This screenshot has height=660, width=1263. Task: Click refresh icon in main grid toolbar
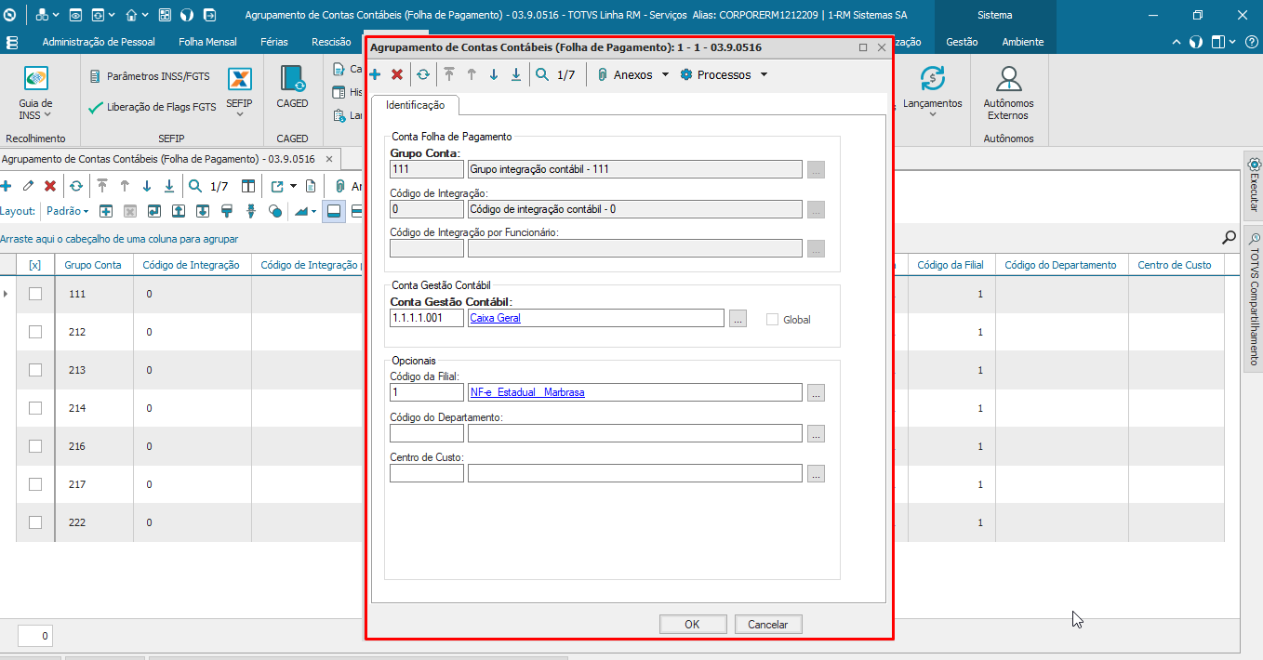76,186
